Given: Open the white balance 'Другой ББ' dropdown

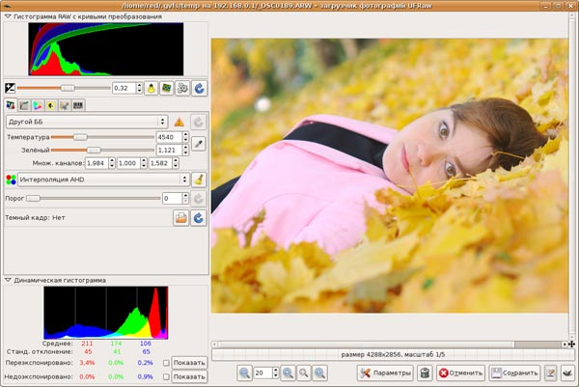Looking at the screenshot, I should (87, 122).
